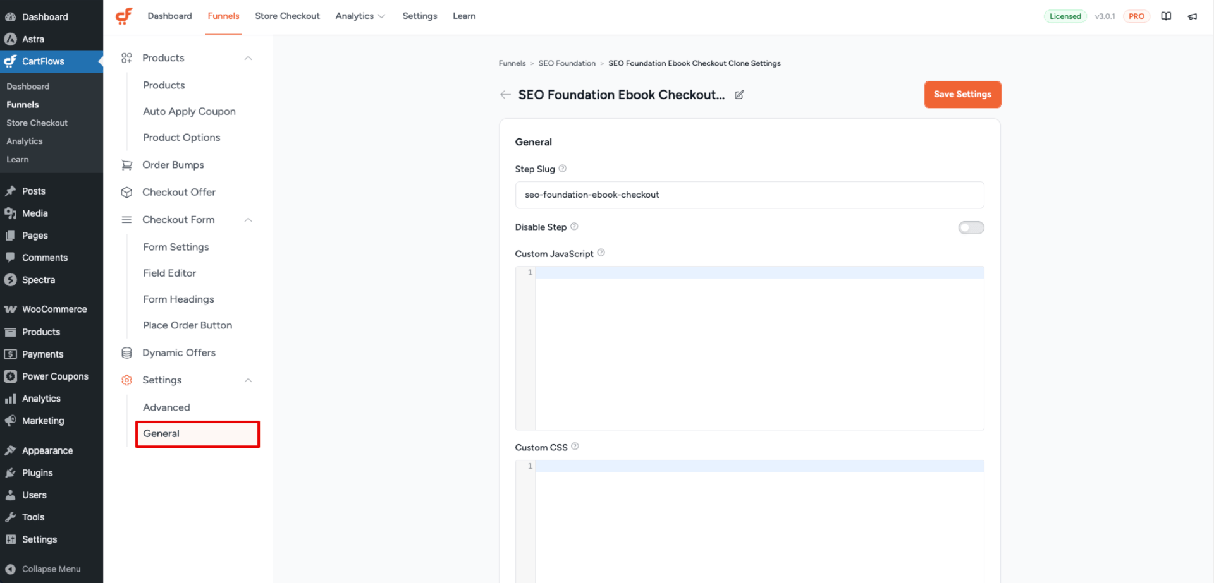The height and width of the screenshot is (583, 1214).
Task: Open Store Checkout in the CartFlows admin submenu
Action: 37,123
